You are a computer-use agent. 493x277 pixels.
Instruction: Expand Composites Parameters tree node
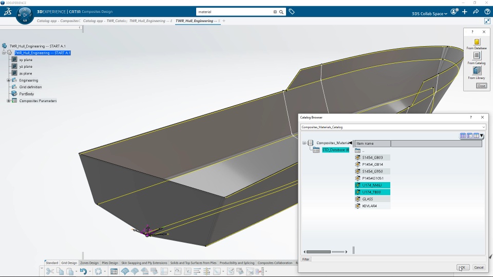9,101
